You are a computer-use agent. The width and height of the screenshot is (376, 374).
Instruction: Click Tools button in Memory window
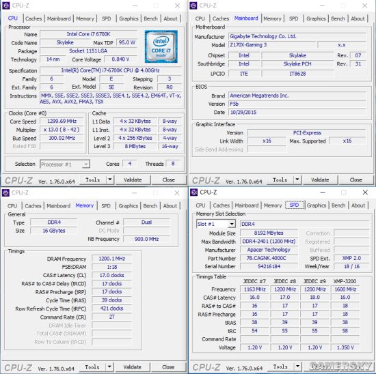coord(92,366)
